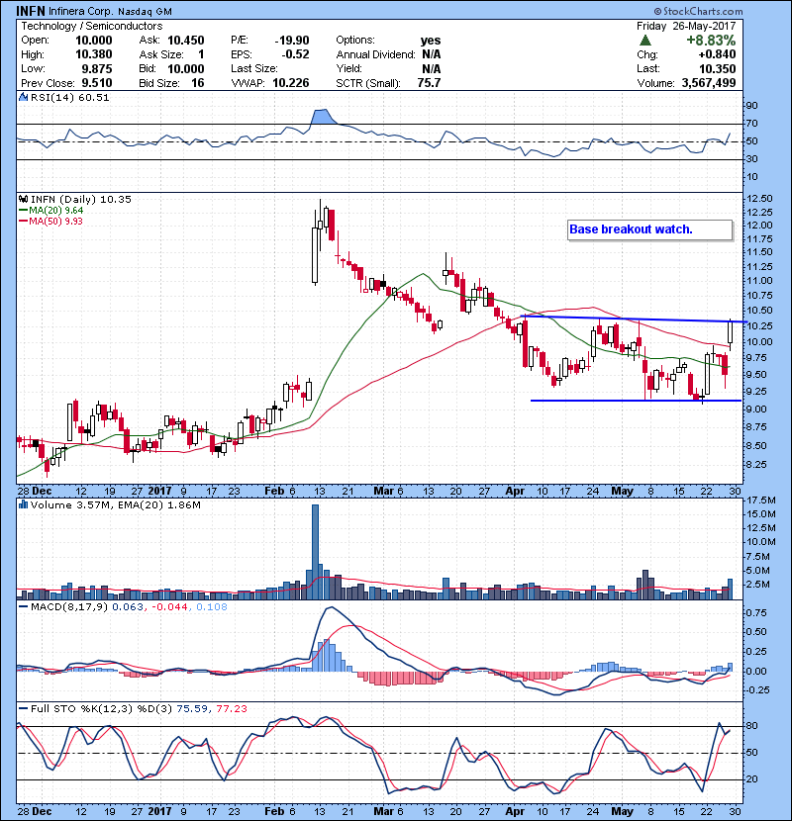Click the Volume value 3,567,499

point(709,83)
